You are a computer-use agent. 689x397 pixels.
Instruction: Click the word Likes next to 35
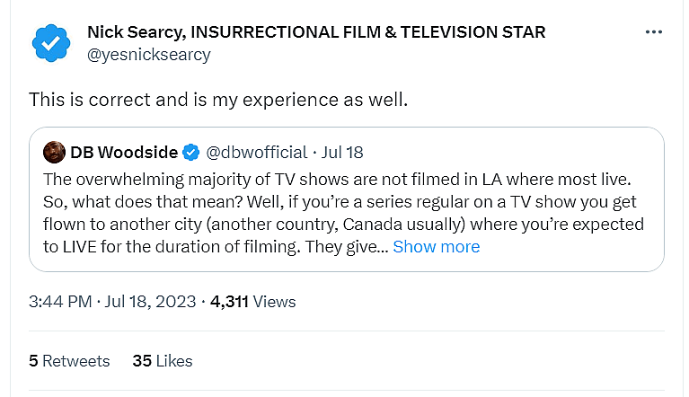[x=174, y=361]
